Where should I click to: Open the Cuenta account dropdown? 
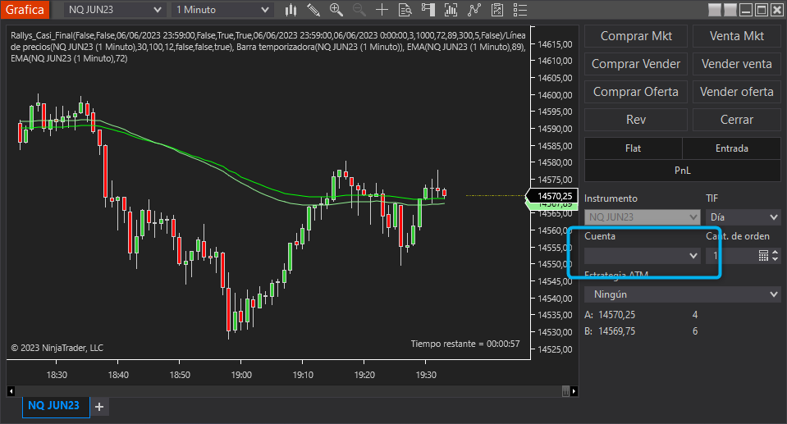click(x=642, y=255)
